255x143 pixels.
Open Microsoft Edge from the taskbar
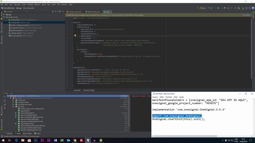point(16,140)
